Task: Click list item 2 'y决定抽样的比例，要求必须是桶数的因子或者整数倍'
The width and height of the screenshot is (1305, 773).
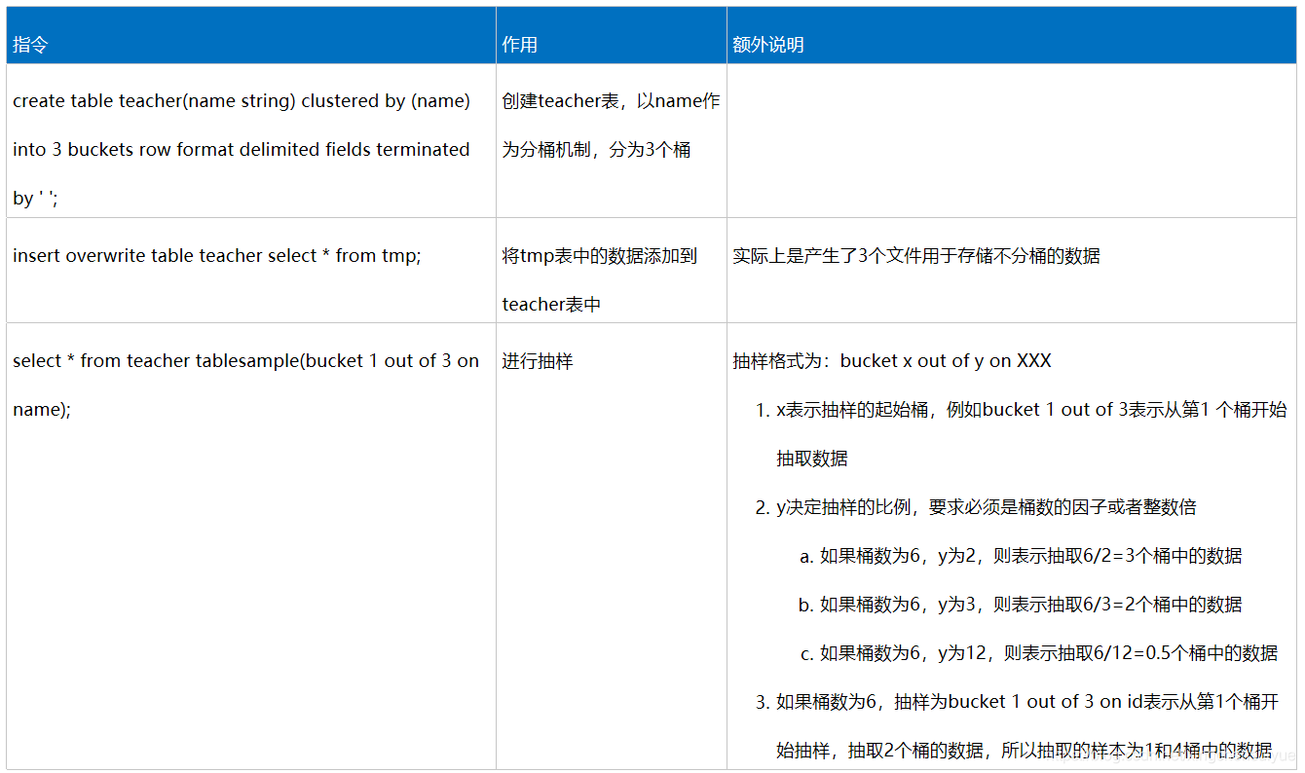Action: 977,507
